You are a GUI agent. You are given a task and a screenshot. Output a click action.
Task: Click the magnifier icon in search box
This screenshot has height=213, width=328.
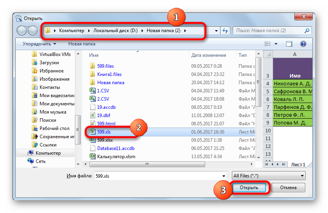point(307,31)
